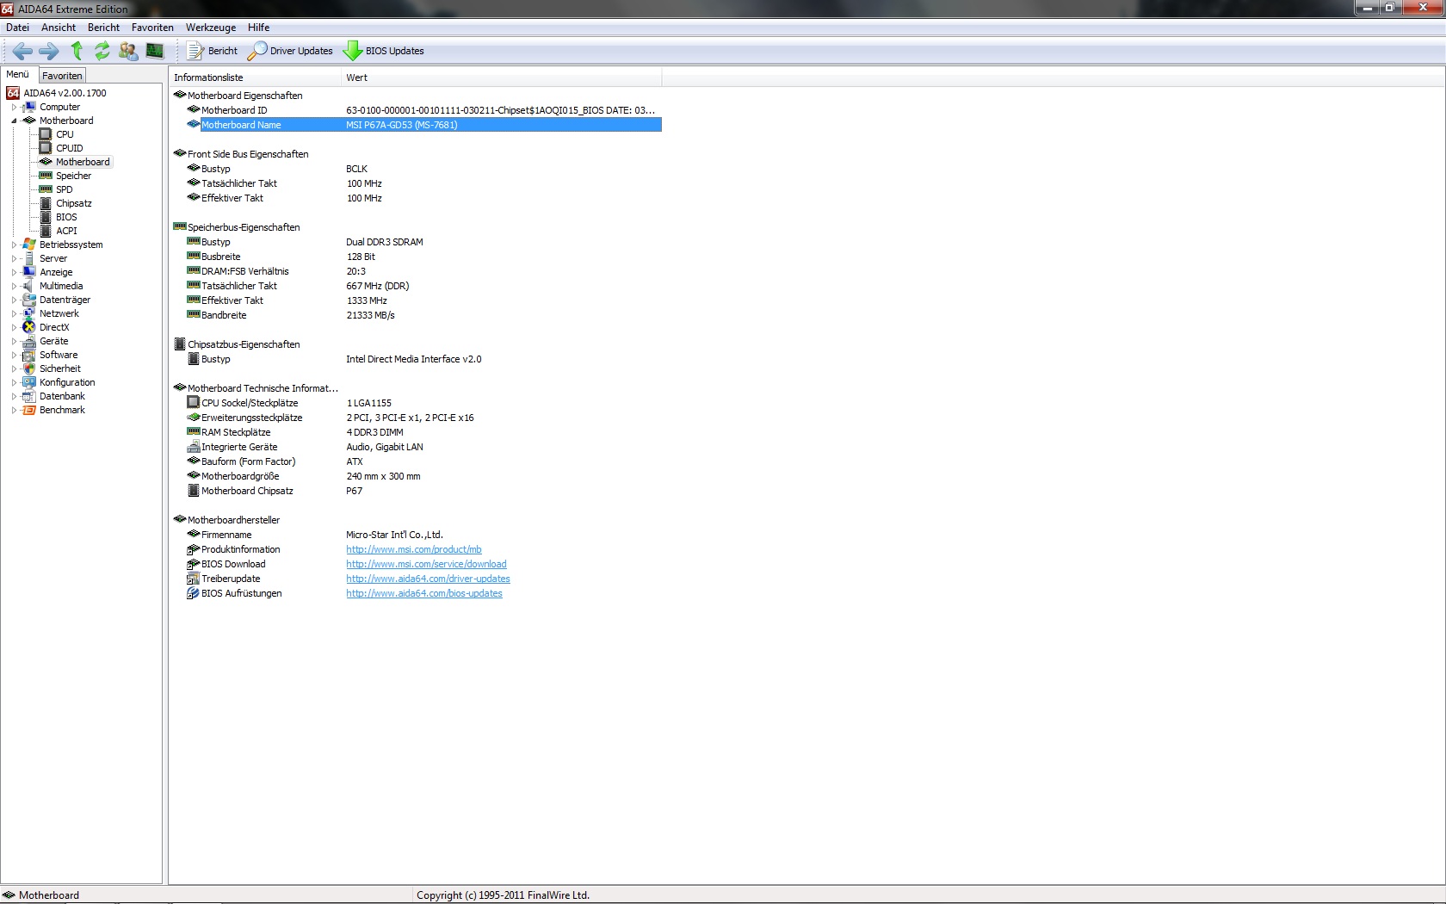Viewport: 1446px width, 904px height.
Task: Switch to the Menü tab
Action: (18, 75)
